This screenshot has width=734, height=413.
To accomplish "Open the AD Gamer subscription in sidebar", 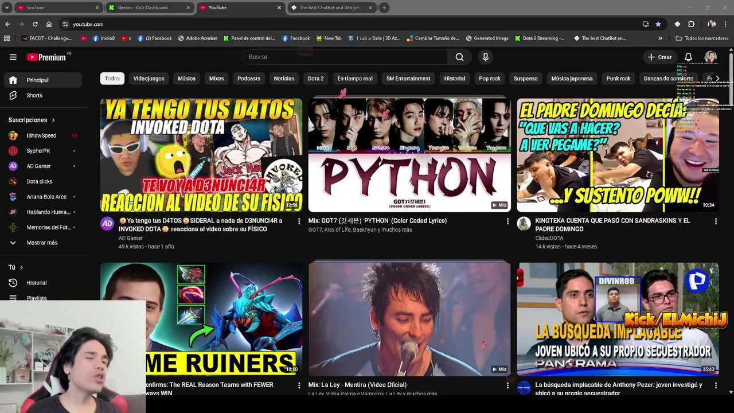I will click(43, 166).
